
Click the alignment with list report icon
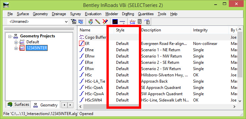coord(147,21)
